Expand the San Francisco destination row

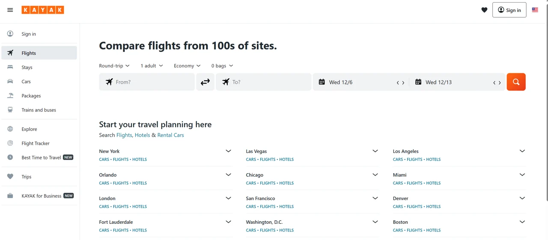[375, 198]
